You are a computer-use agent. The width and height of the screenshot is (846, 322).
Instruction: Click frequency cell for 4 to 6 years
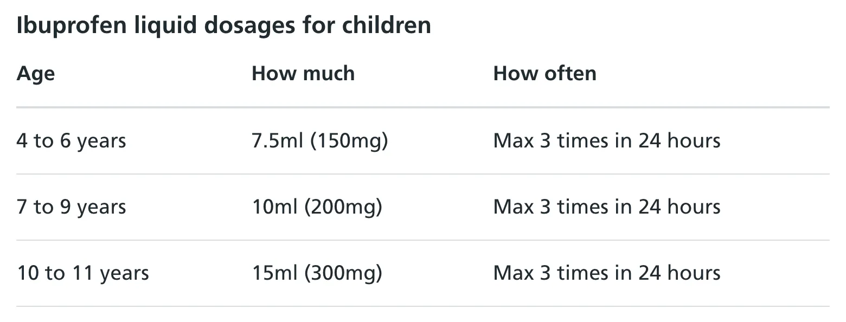point(606,141)
